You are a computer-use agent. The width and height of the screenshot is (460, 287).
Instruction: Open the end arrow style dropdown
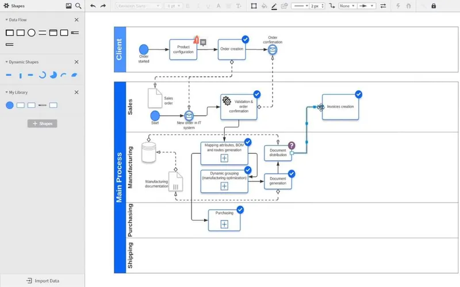click(x=367, y=6)
